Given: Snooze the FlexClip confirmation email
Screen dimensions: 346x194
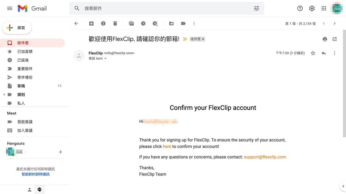Looking at the screenshot, I should [x=143, y=23].
